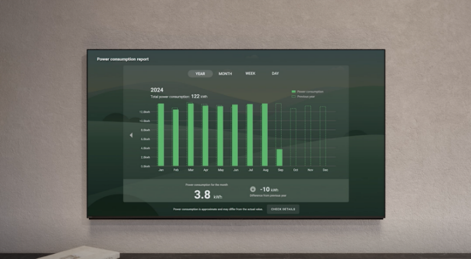Click the dashed October previous-year bar
Viewport: 471px width, 259px height.
[293, 137]
